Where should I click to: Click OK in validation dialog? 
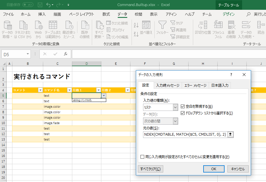214,169
